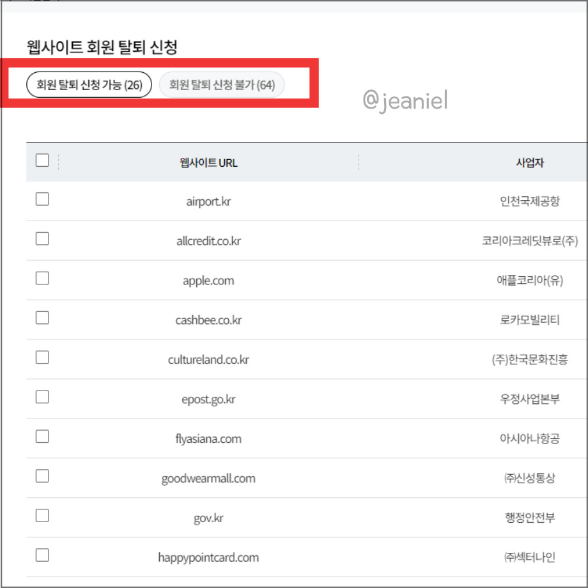The width and height of the screenshot is (588, 588).
Task: Tick the checkbox next to cashbee.co.kr
Action: click(42, 318)
